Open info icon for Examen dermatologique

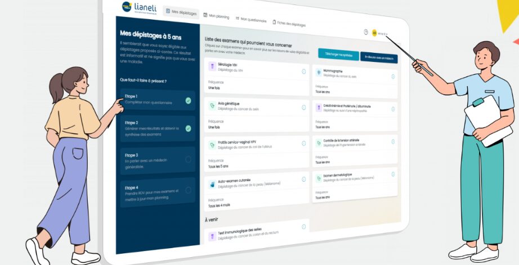coord(393,174)
